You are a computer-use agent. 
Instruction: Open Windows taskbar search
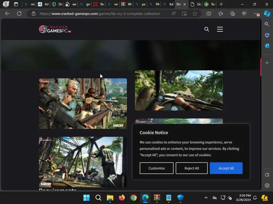pyautogui.click(x=98, y=198)
